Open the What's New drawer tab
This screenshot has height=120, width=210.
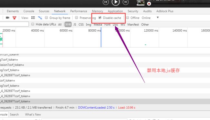pos(33,115)
